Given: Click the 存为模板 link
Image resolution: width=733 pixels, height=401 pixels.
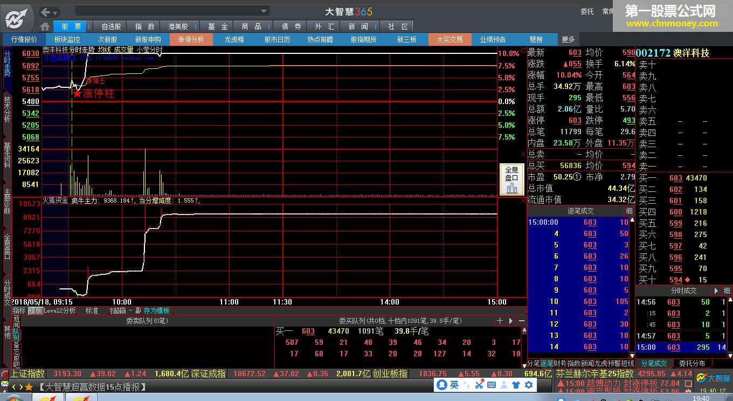Looking at the screenshot, I should click(x=157, y=311).
